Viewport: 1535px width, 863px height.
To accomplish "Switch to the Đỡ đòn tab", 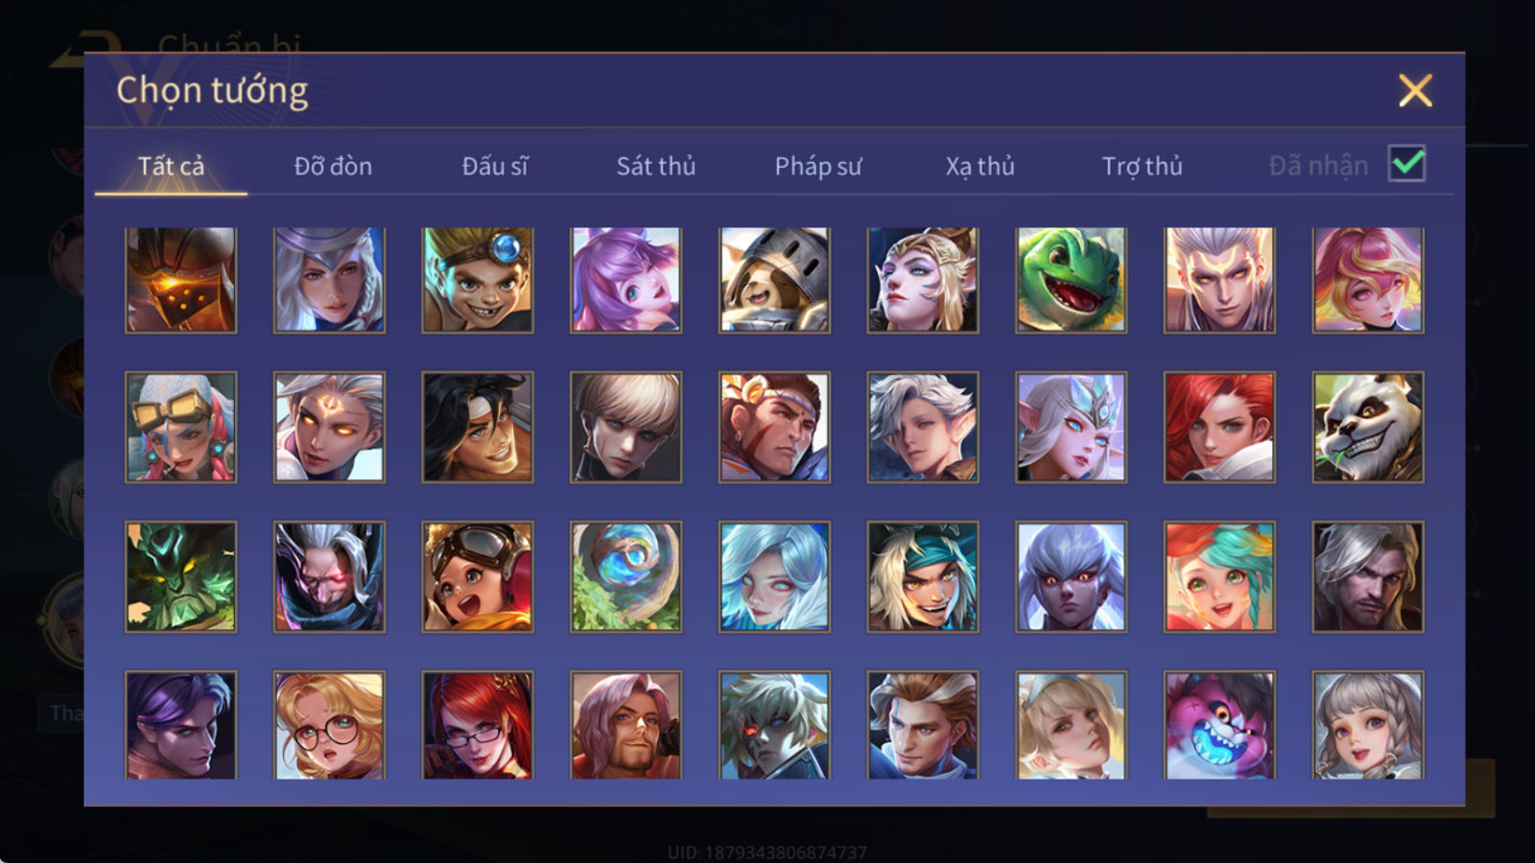I will 333,166.
